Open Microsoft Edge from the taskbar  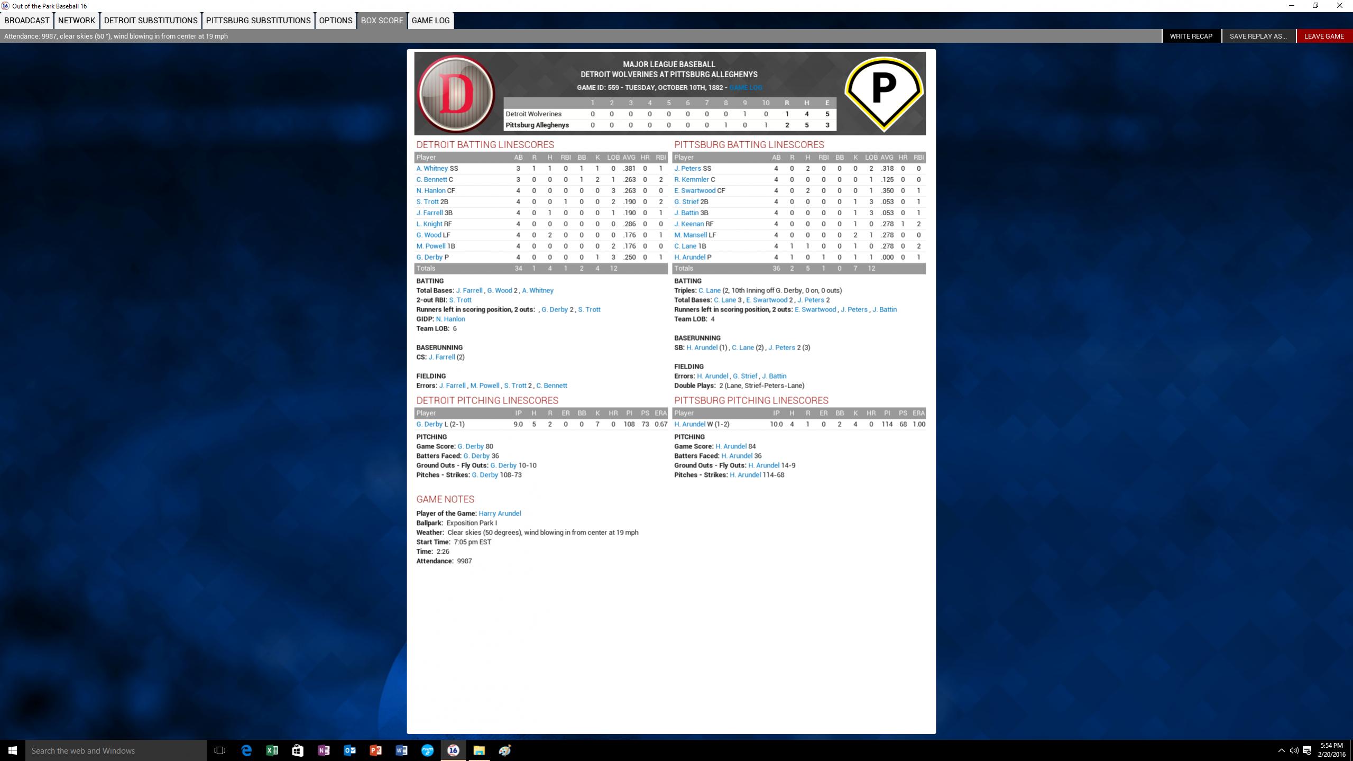246,750
